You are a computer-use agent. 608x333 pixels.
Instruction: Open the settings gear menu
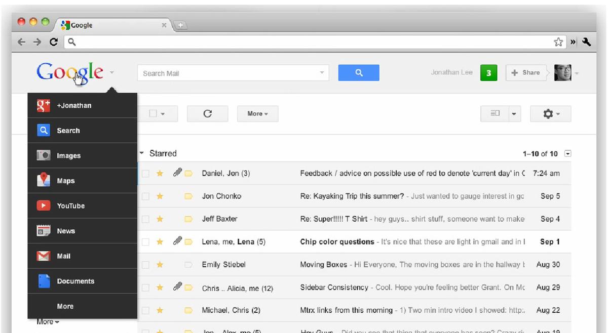[551, 114]
